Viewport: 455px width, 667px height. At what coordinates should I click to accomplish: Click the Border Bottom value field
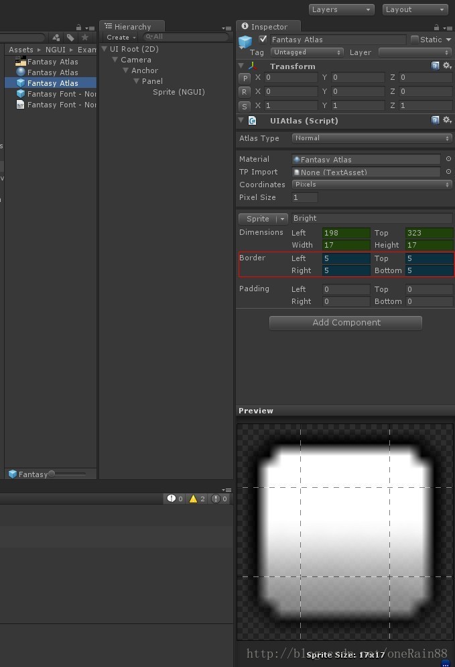point(429,270)
